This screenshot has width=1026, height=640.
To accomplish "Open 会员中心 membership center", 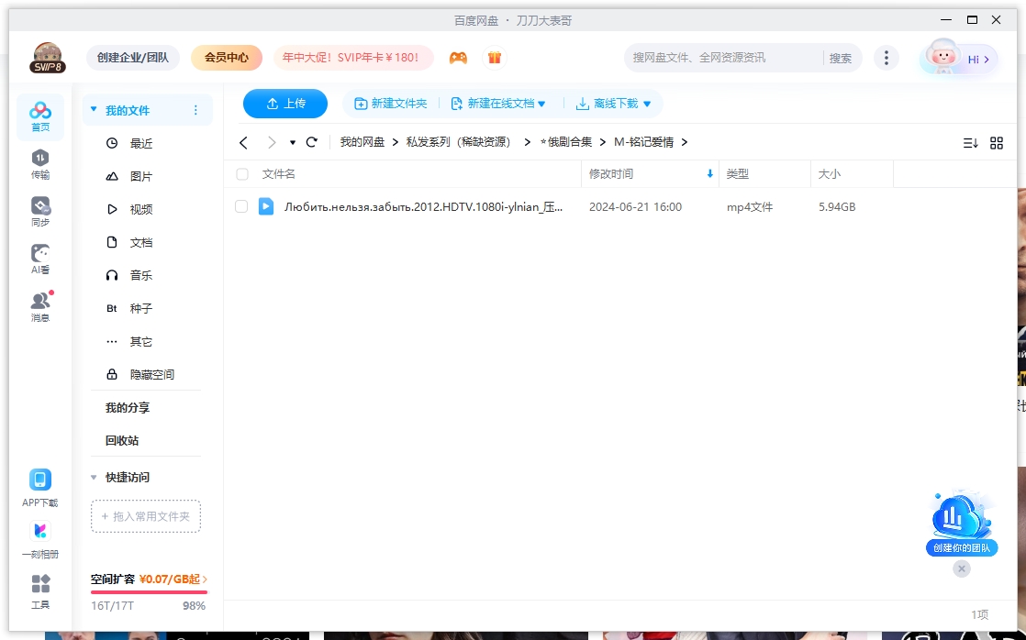I will (x=226, y=57).
